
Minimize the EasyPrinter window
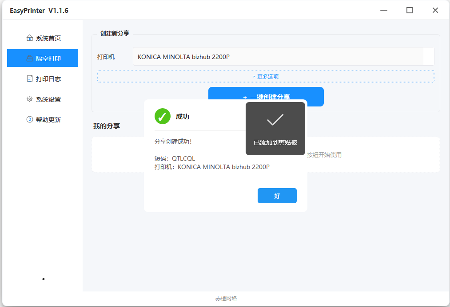point(384,10)
